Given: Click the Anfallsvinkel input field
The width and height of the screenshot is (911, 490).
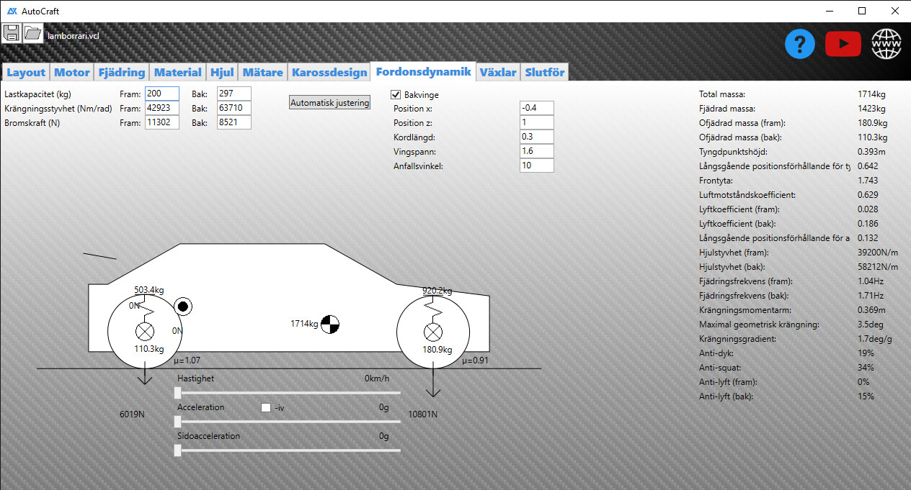Looking at the screenshot, I should pos(536,166).
